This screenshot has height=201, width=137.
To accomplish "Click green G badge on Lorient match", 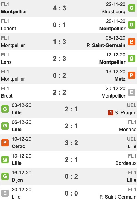I will (x=132, y=25).
